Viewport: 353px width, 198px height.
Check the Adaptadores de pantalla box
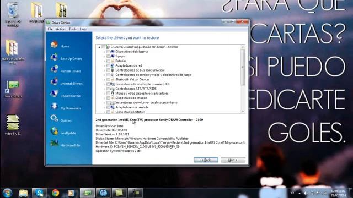point(109,107)
